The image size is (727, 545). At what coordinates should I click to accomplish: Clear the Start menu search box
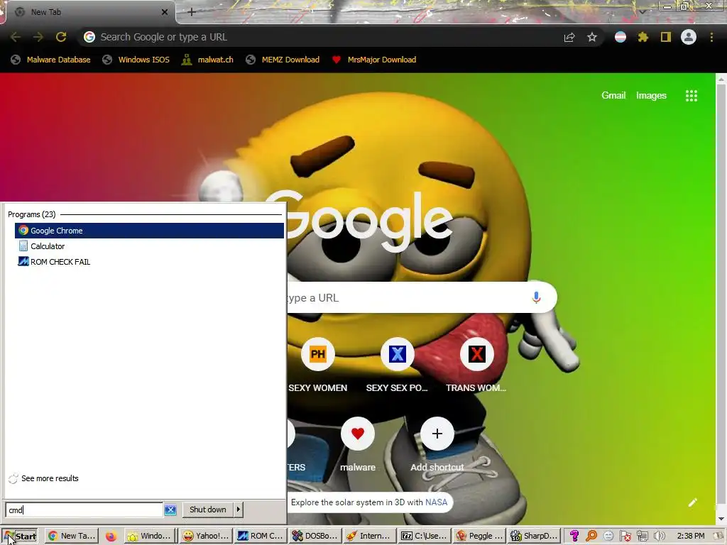(x=170, y=510)
